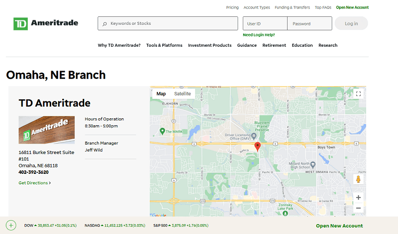
Task: Open Investment Products menu
Action: 209,45
